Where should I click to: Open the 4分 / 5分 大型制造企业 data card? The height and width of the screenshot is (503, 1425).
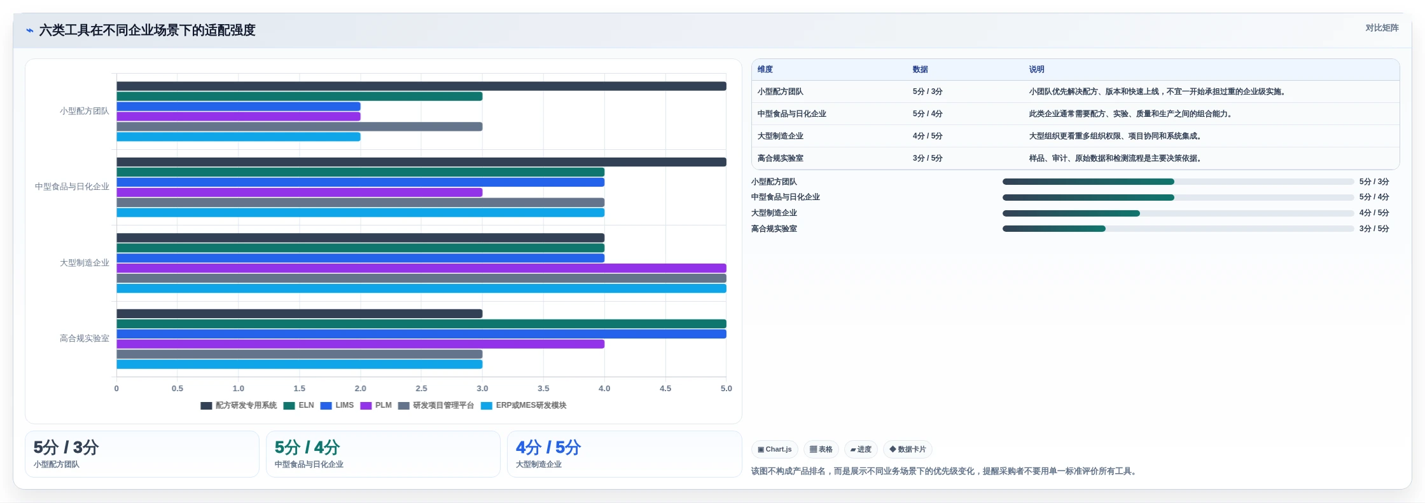[624, 454]
